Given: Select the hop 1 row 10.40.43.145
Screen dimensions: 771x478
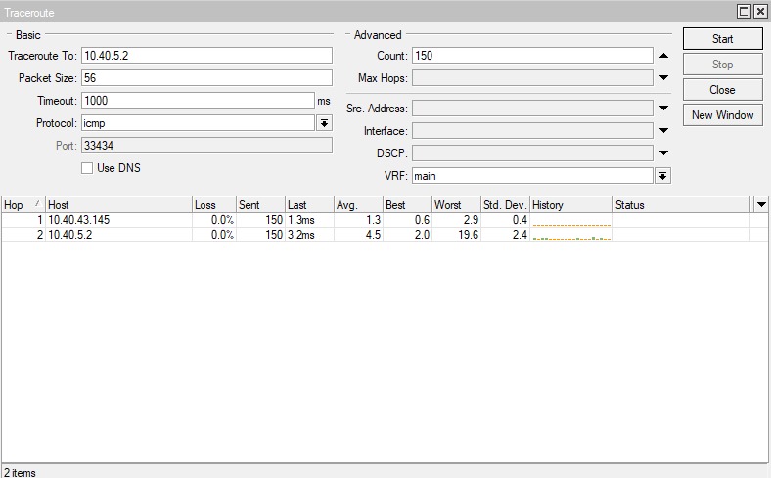Looking at the screenshot, I should [117, 221].
